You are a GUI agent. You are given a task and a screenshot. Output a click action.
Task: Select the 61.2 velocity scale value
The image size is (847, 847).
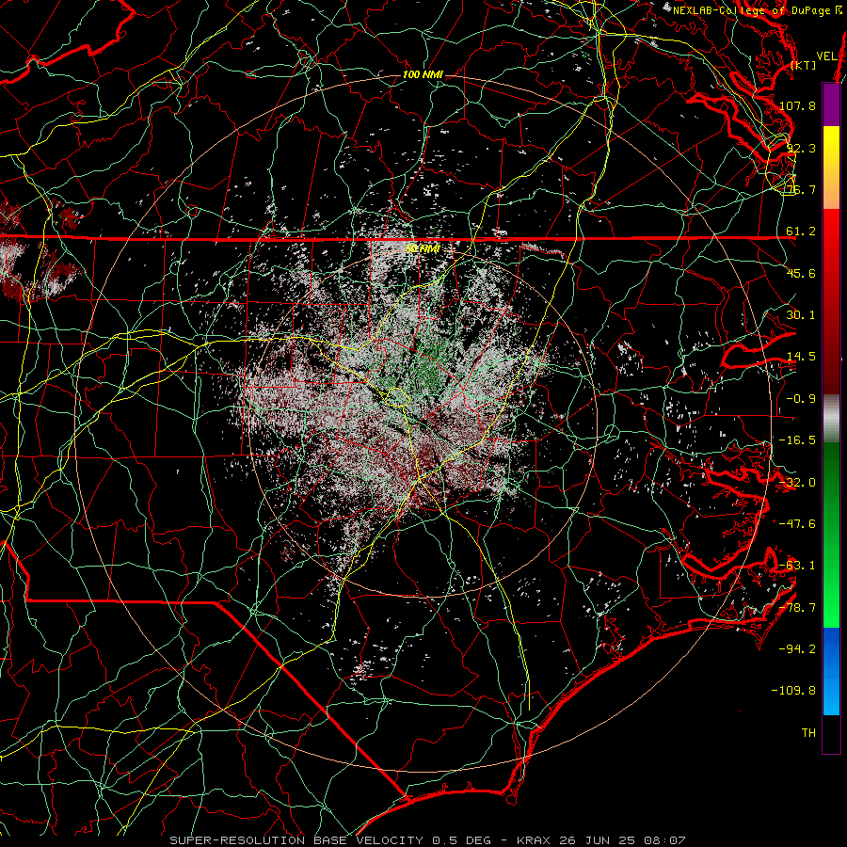click(x=801, y=232)
